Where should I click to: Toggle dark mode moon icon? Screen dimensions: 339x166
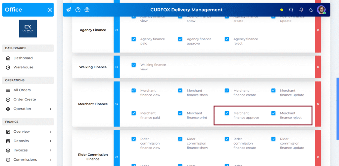[x=311, y=10]
